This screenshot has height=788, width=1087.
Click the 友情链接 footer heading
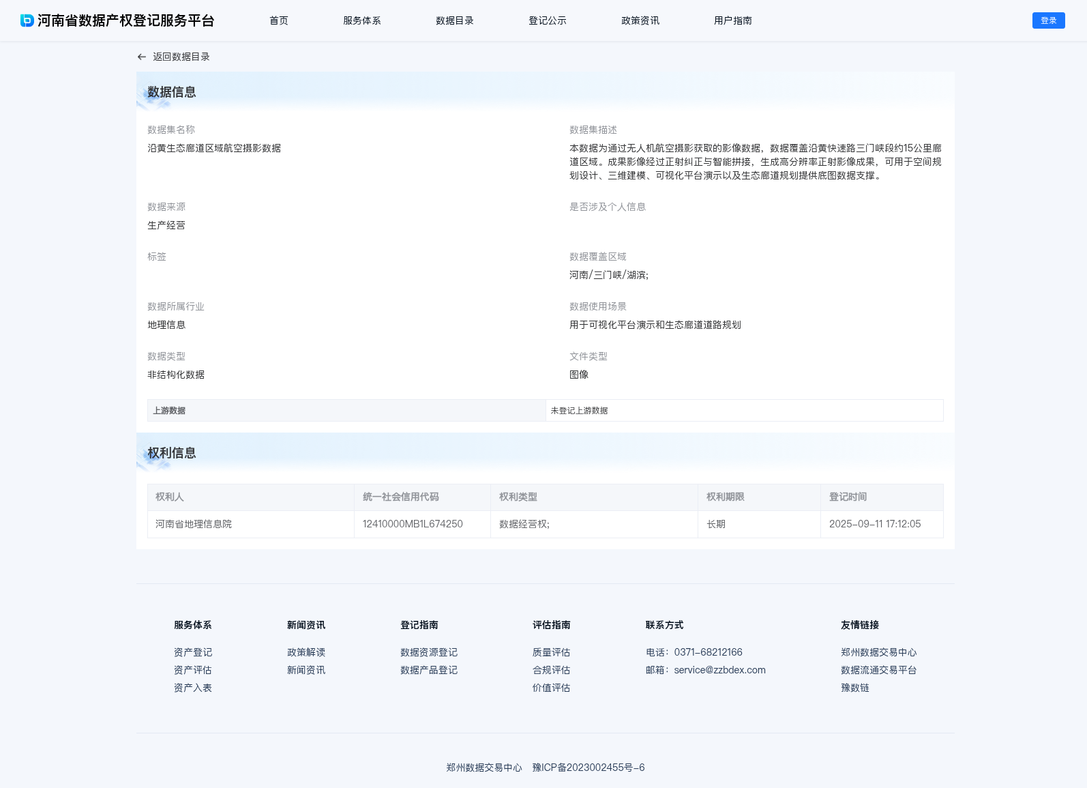click(860, 625)
